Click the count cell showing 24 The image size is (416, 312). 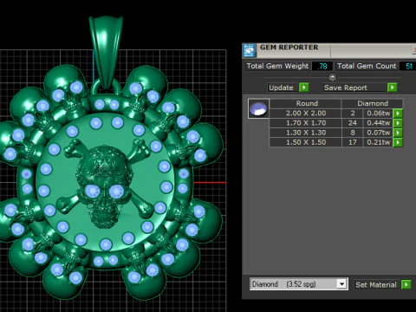(352, 123)
